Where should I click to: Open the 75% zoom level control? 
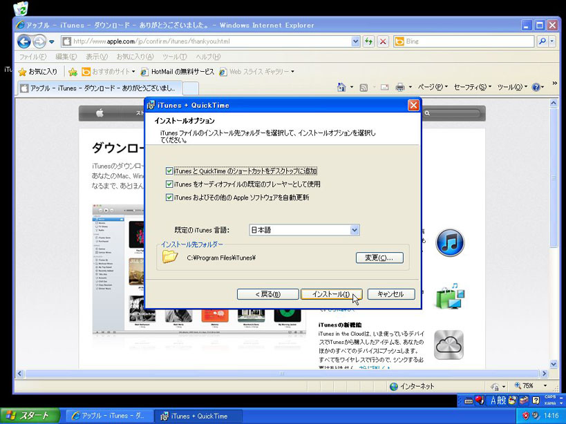click(531, 386)
